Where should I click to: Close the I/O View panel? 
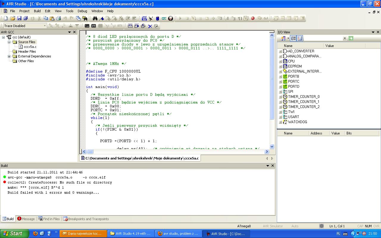[378, 32]
